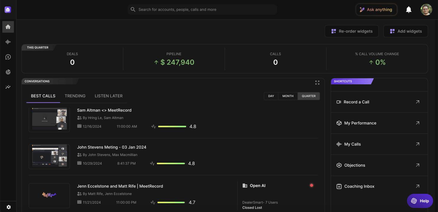The image size is (438, 212).
Task: Open the deals dollar icon in sidebar
Action: click(x=8, y=57)
